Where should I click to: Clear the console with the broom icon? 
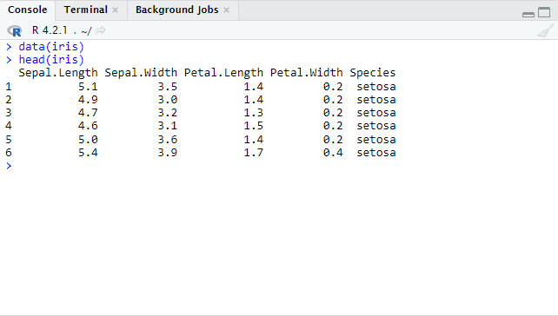pyautogui.click(x=545, y=31)
